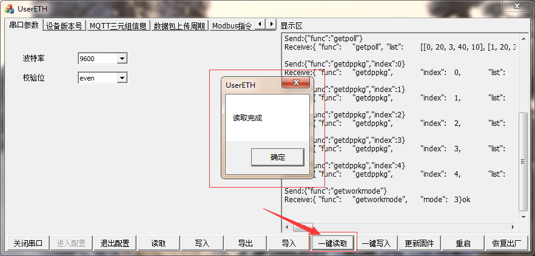Click the 导出 button

pyautogui.click(x=245, y=243)
